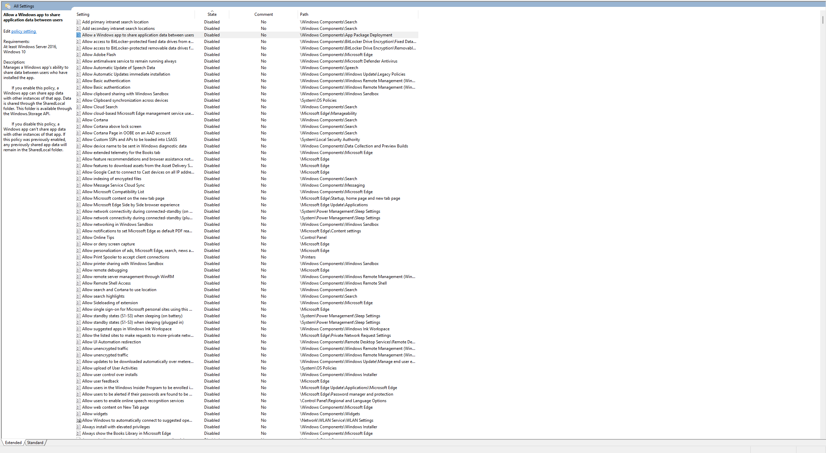Click the icon for Allow user control over installs
Viewport: 826px width, 453px height.
79,375
